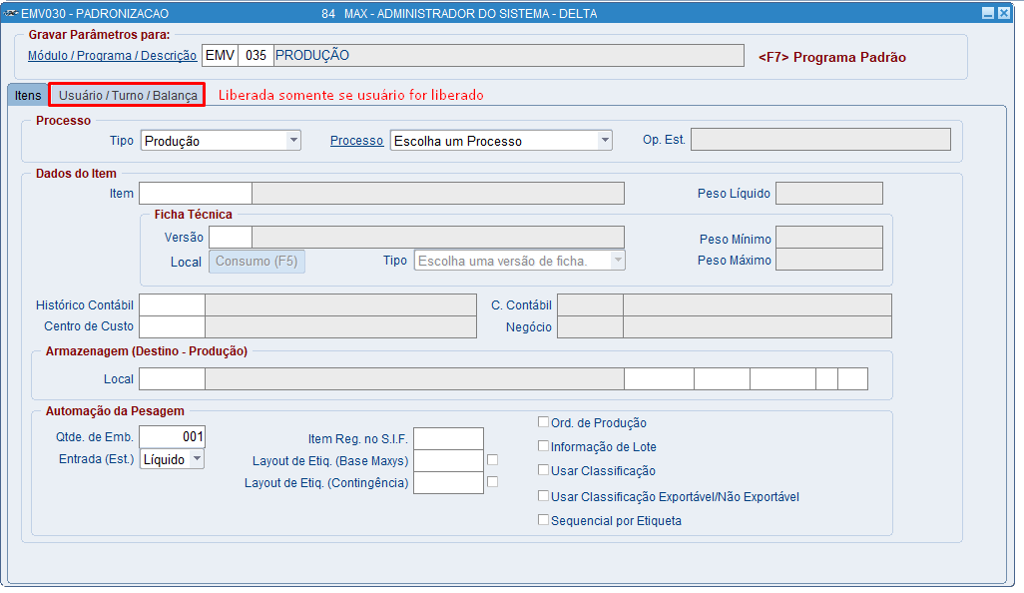The width and height of the screenshot is (1024, 593).
Task: Click the Consumo (F5) button
Action: [x=256, y=262]
